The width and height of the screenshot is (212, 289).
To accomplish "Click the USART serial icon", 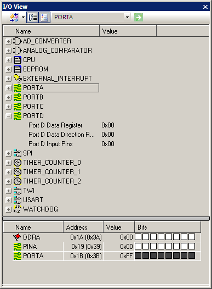I will [18, 200].
